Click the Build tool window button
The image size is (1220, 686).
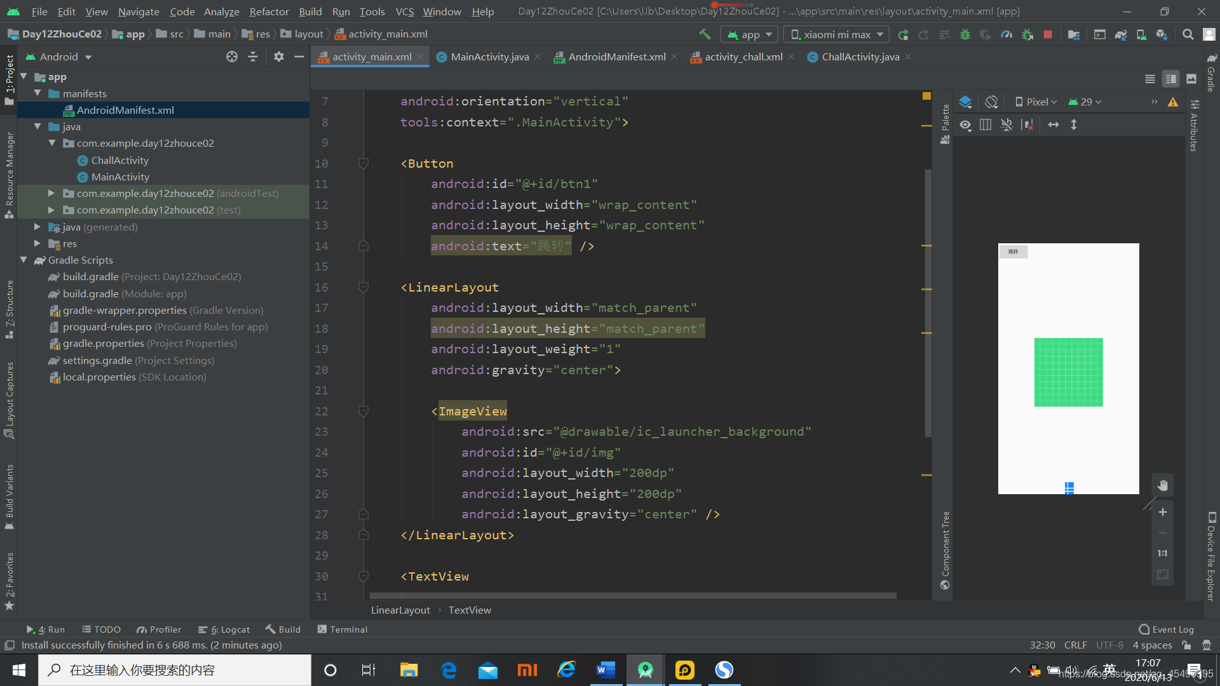click(x=283, y=629)
